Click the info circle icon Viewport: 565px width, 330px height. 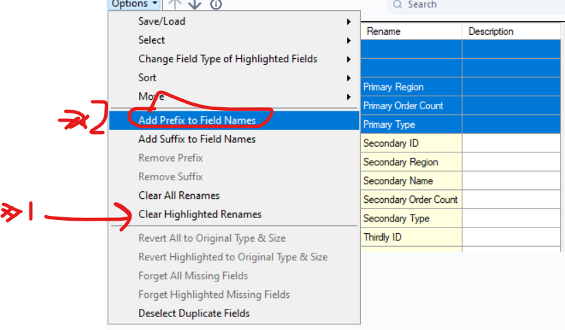(216, 4)
